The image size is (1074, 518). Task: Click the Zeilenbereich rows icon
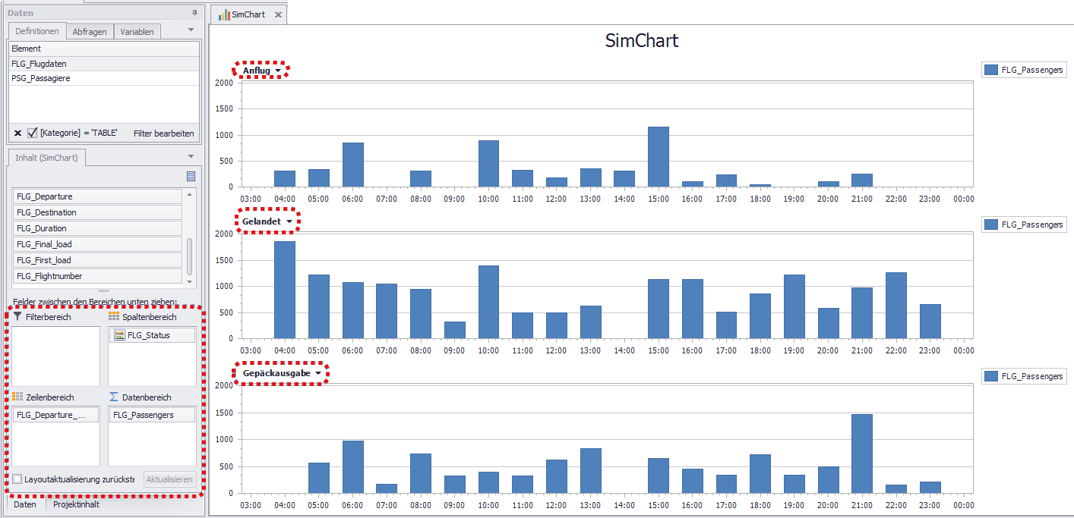click(17, 397)
